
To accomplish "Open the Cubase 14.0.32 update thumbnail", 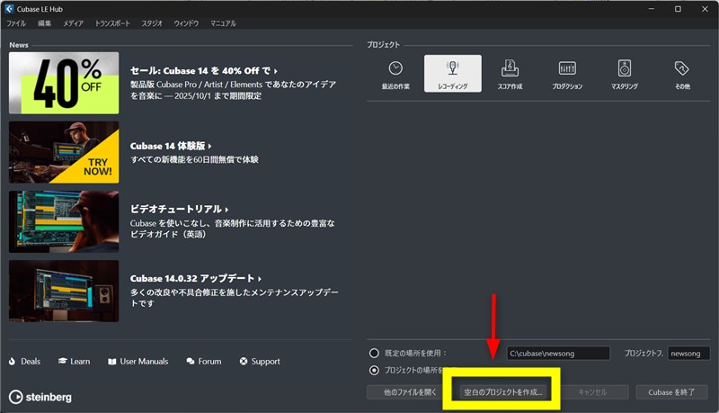I will 64,291.
